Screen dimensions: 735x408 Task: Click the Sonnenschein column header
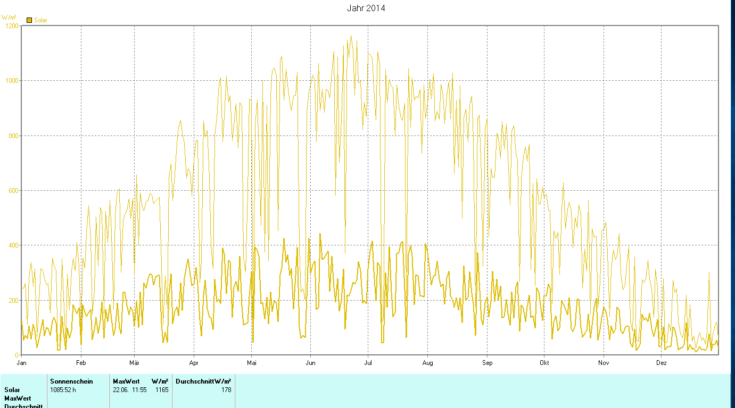[x=71, y=381]
